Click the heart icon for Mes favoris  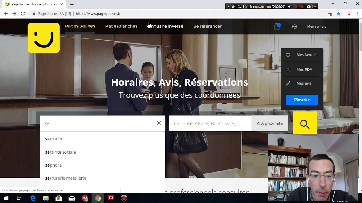[x=288, y=55]
